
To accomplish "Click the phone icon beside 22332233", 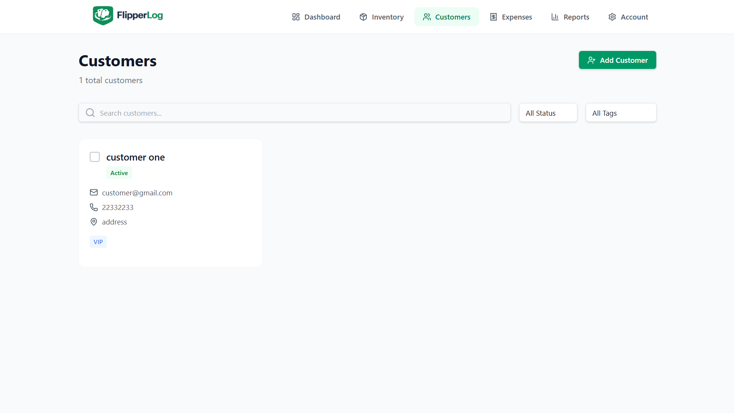I will (x=94, y=207).
